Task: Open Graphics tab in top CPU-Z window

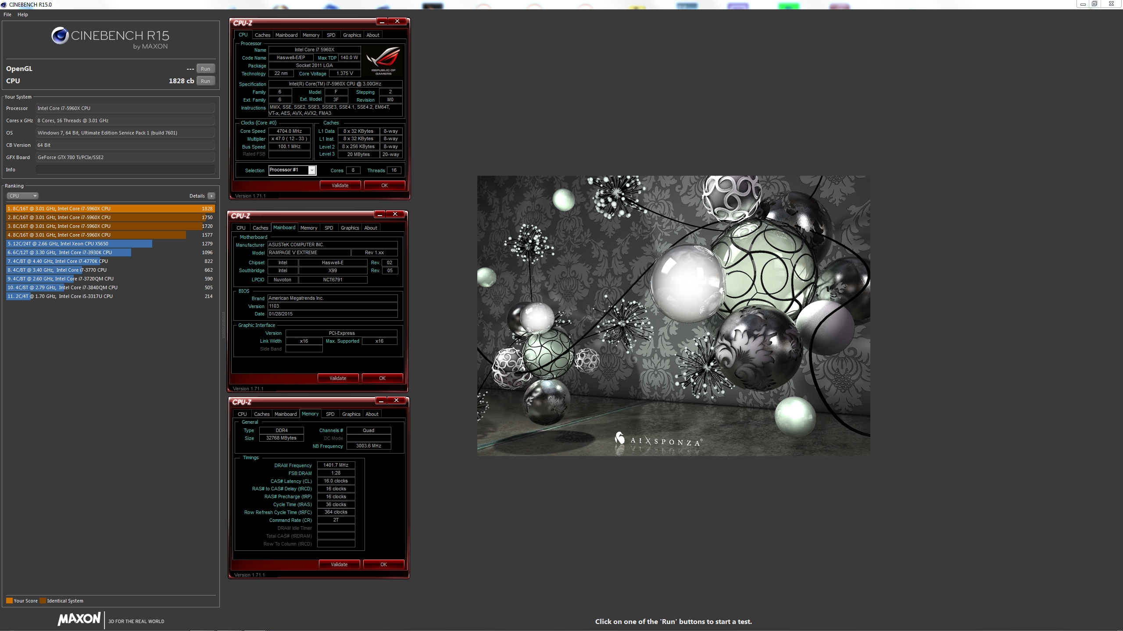Action: [x=352, y=35]
